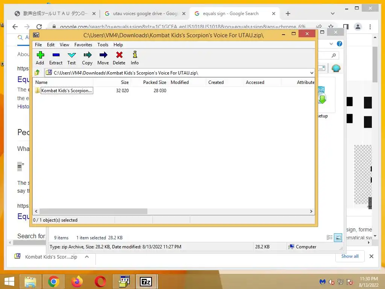This screenshot has width=385, height=289.
Task: Open Explorer help question mark icon
Action: 340,44
